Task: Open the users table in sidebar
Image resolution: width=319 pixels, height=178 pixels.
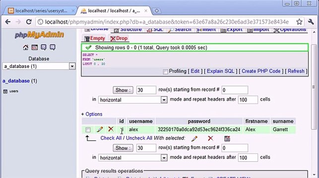Action: tap(14, 91)
